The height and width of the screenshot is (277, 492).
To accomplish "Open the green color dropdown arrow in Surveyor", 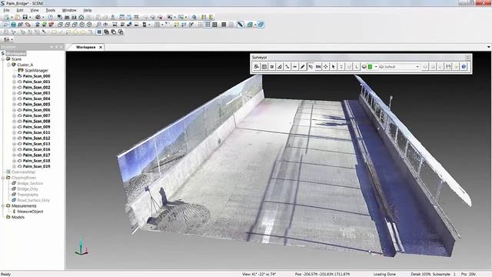I will coord(376,67).
